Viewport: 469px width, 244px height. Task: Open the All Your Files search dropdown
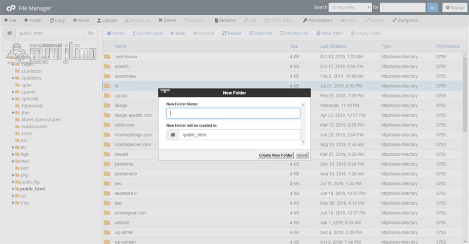350,7
